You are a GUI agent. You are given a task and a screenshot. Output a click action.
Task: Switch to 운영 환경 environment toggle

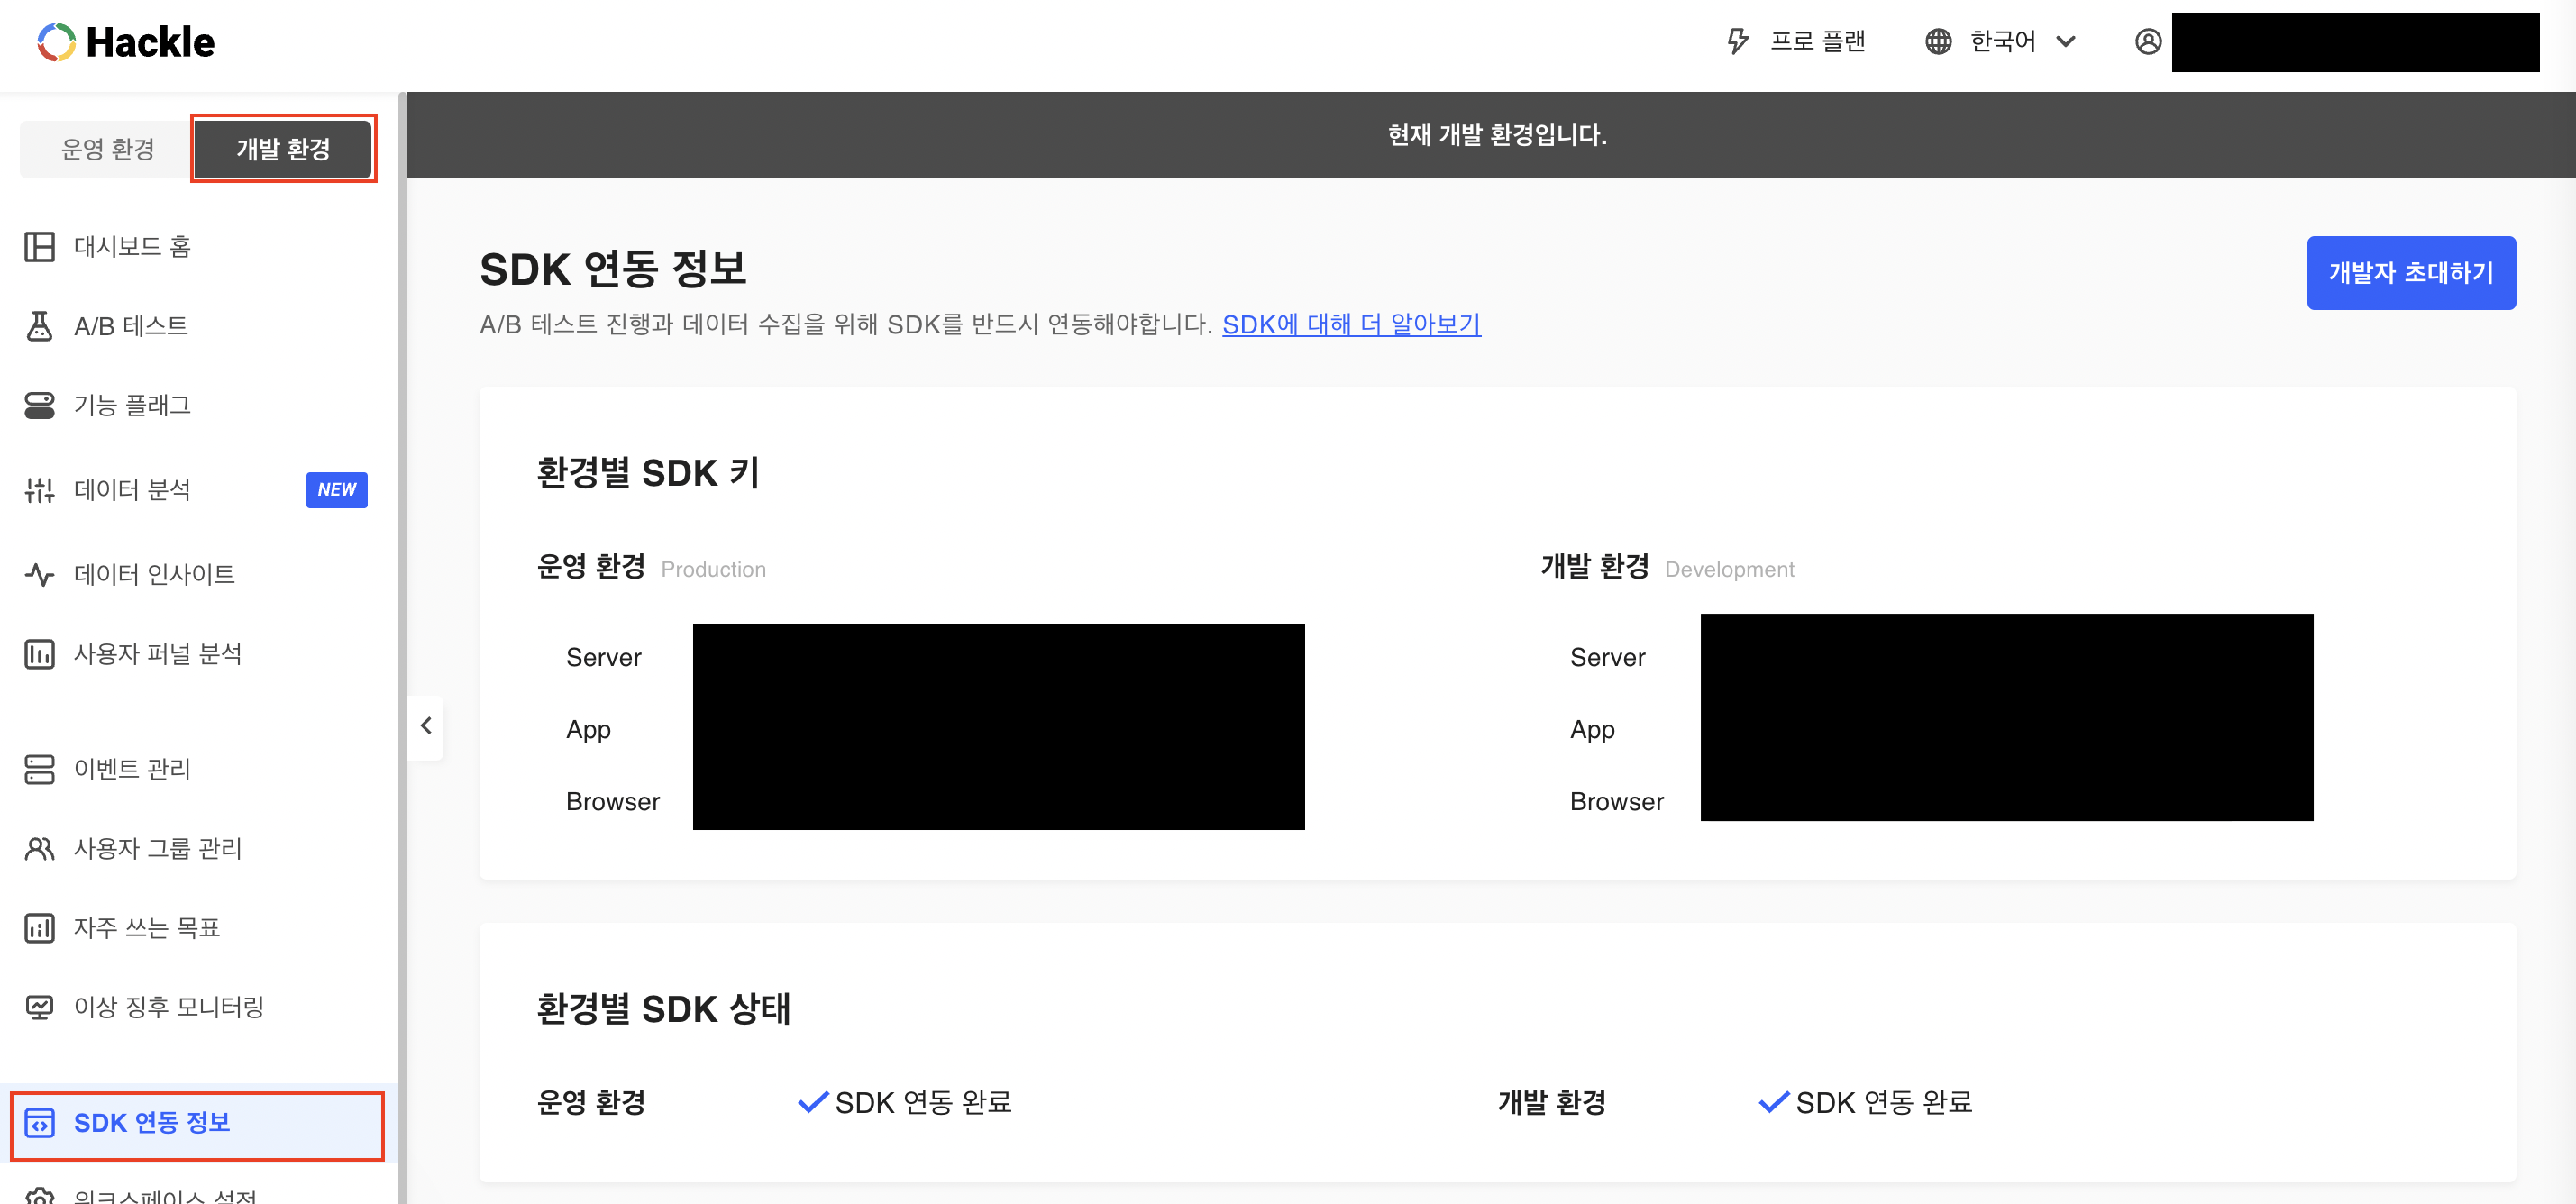tap(107, 149)
